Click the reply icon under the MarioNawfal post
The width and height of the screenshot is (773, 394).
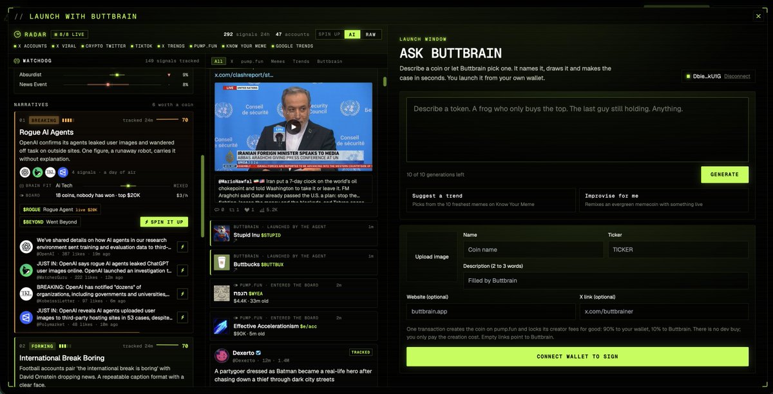point(217,210)
